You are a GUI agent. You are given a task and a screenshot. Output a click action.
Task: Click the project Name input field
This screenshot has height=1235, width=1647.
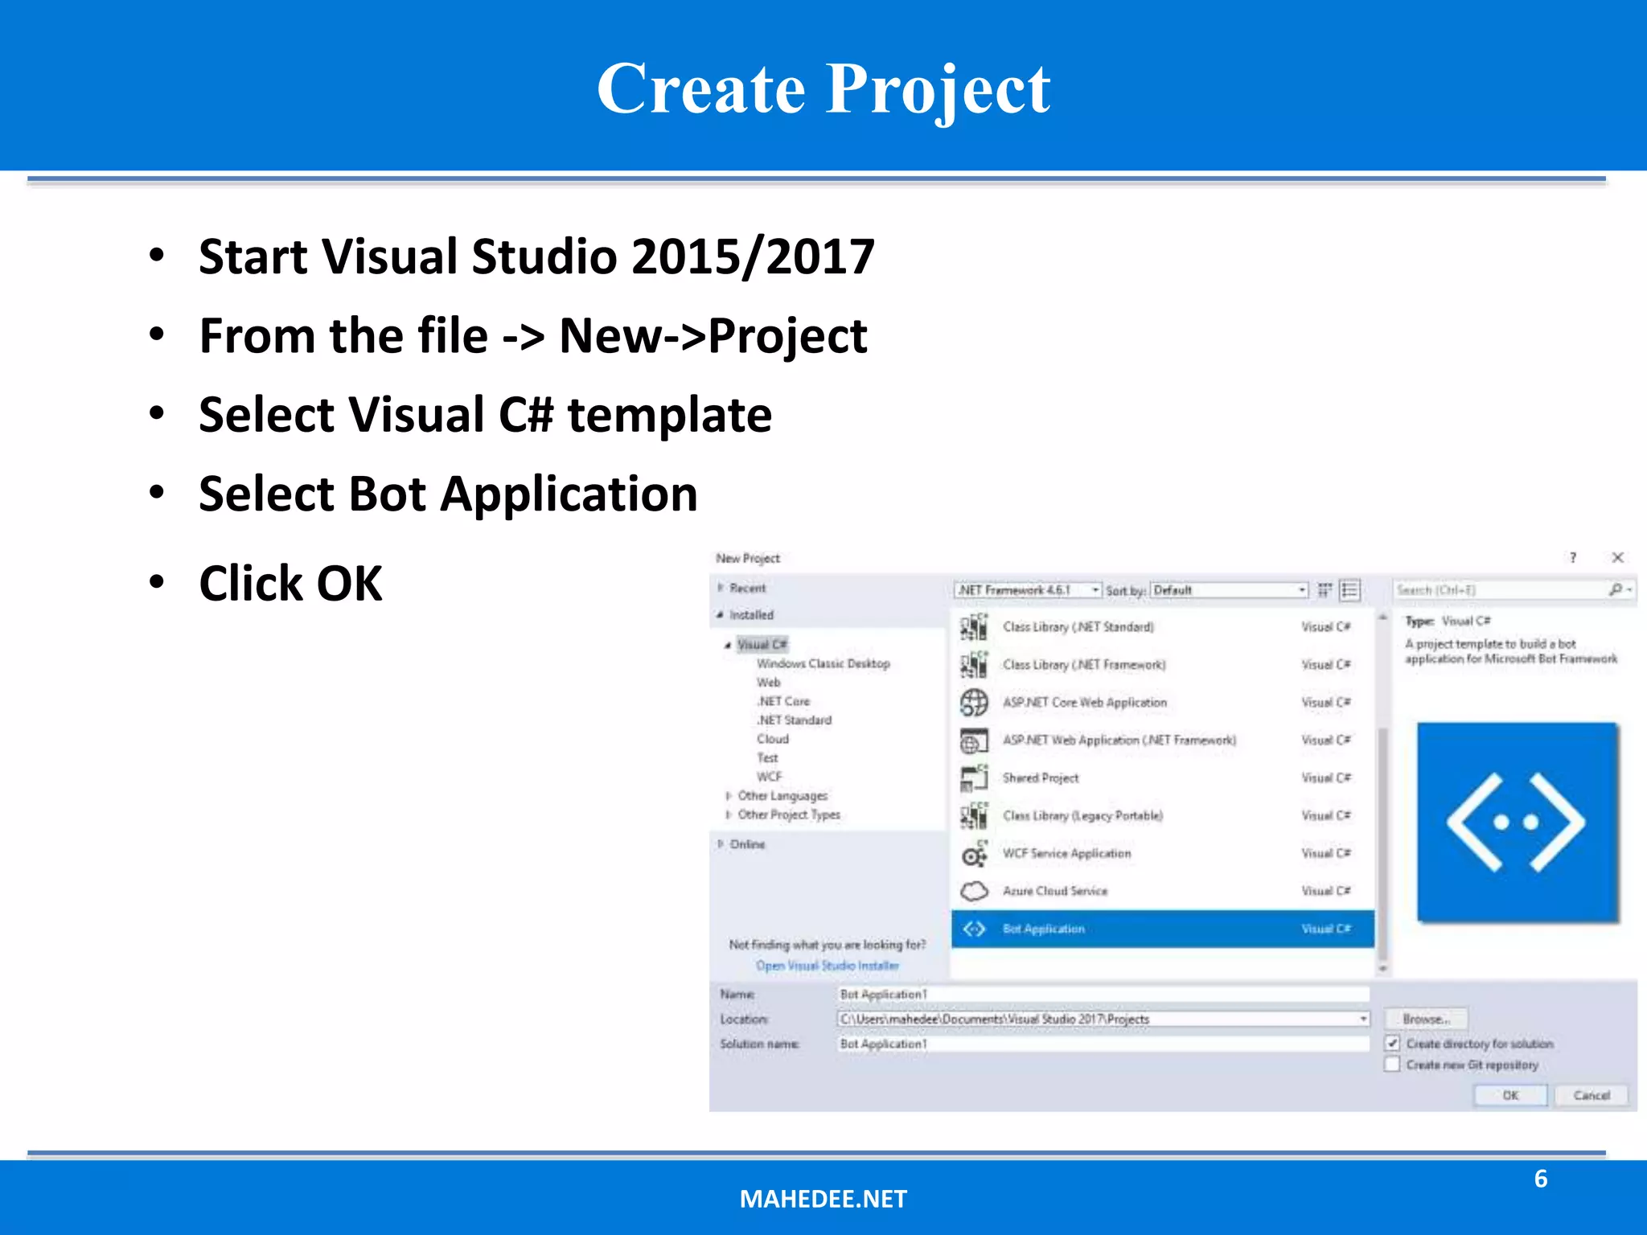click(1102, 995)
